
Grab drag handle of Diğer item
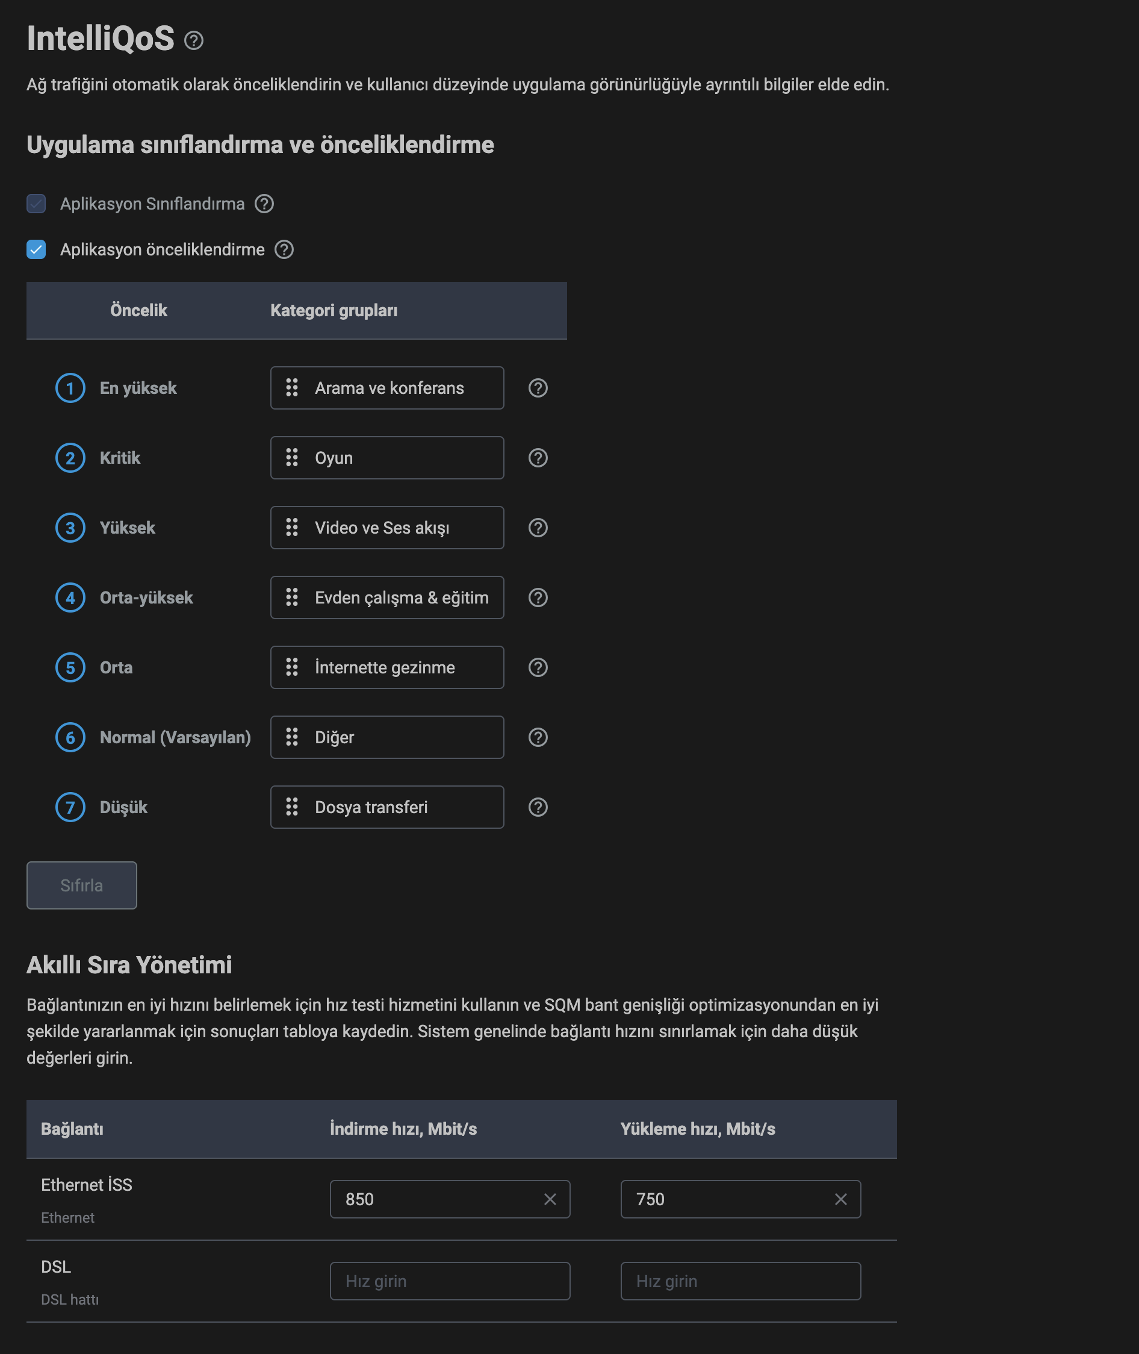click(292, 737)
